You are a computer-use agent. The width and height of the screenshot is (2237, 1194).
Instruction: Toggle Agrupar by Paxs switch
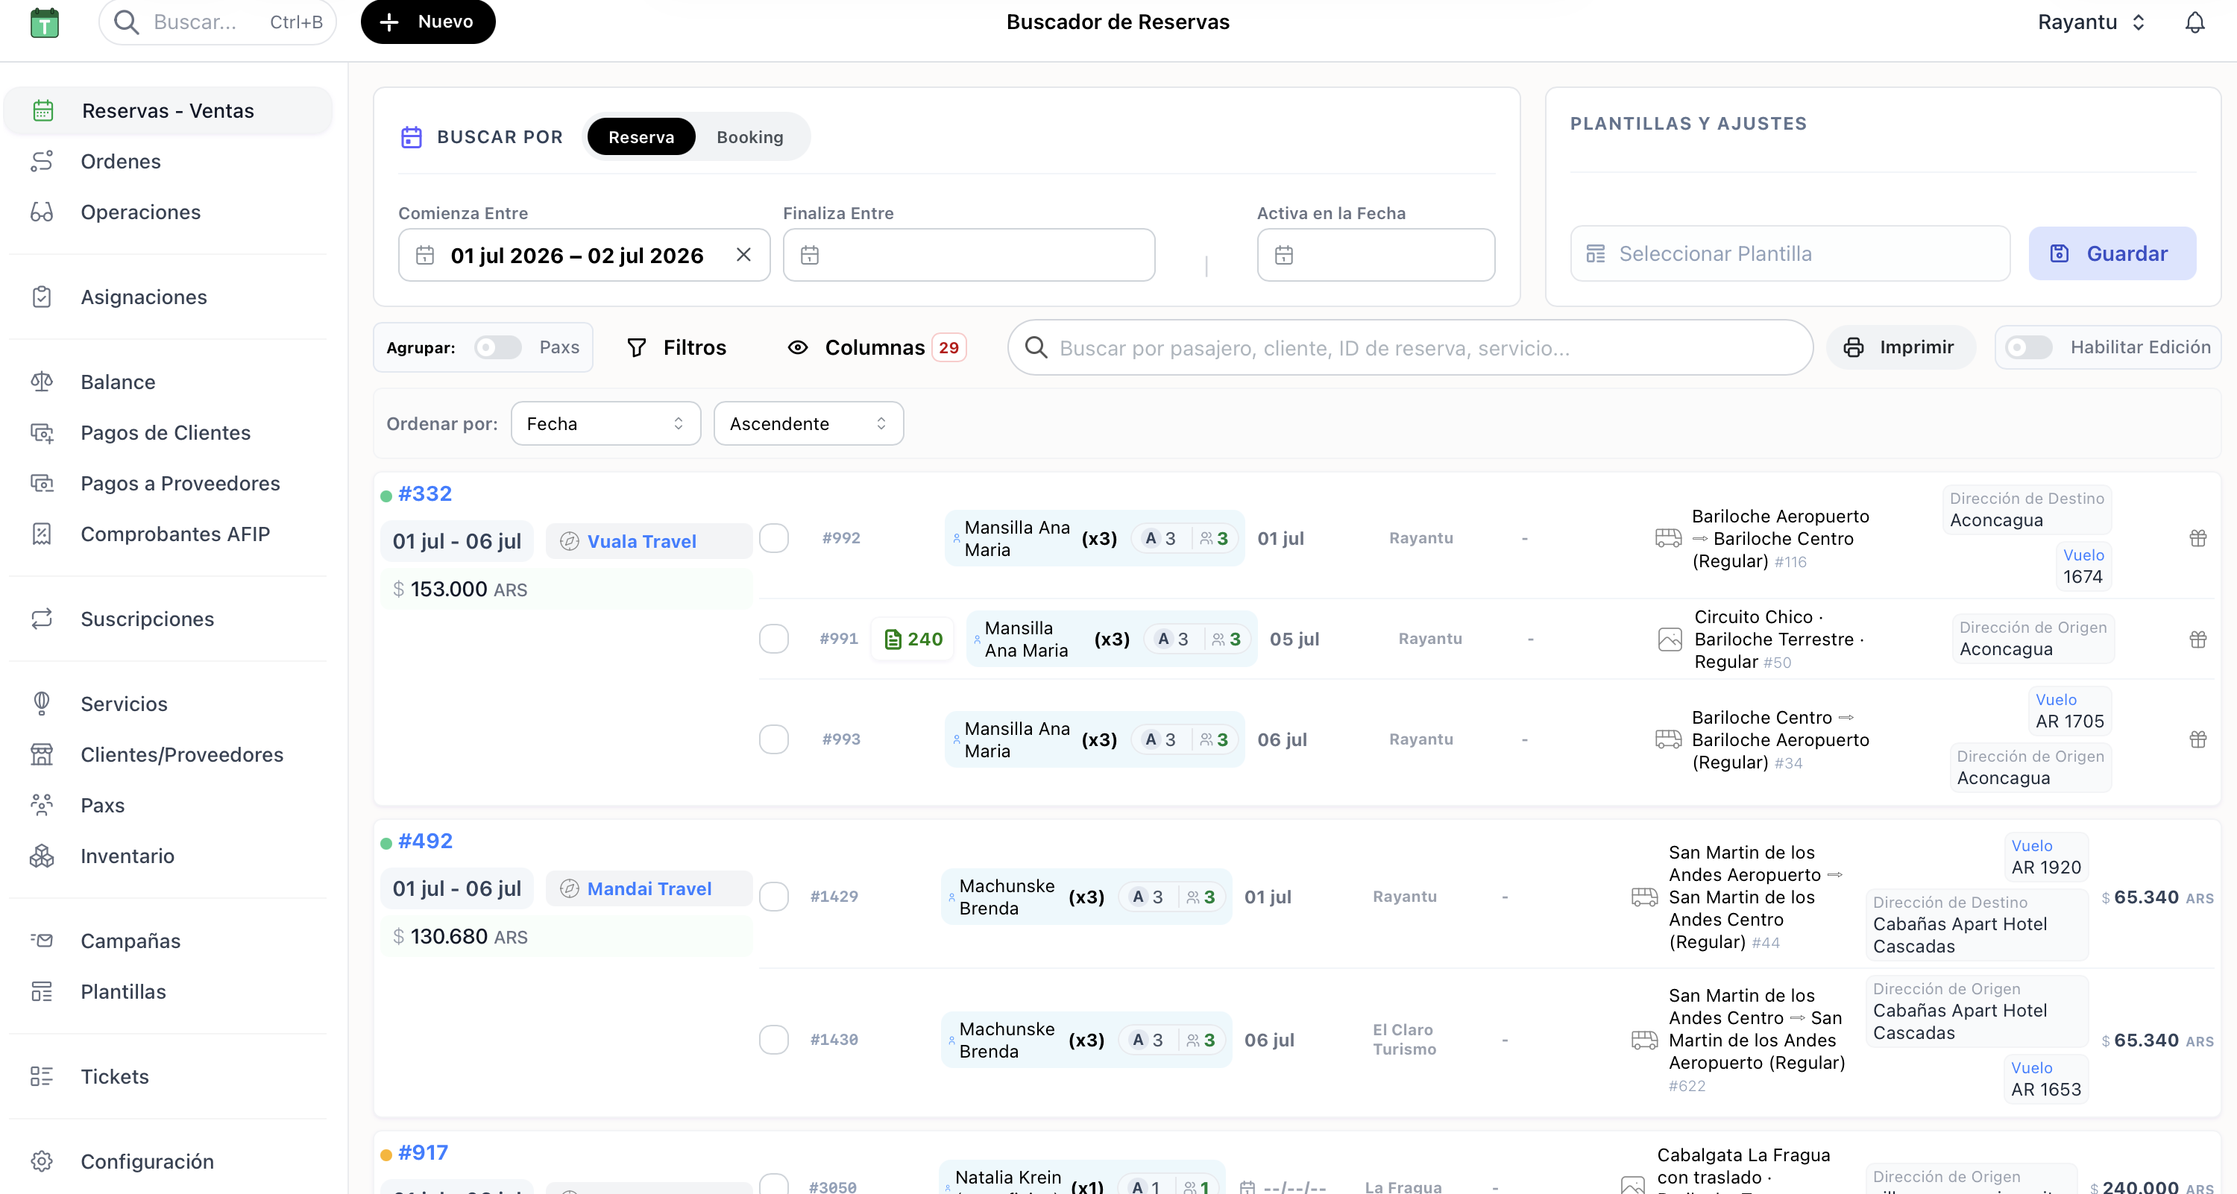[x=497, y=347]
